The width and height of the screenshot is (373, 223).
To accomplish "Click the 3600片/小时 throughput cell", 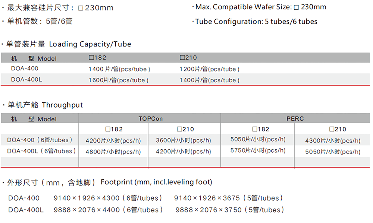I will [183, 140].
